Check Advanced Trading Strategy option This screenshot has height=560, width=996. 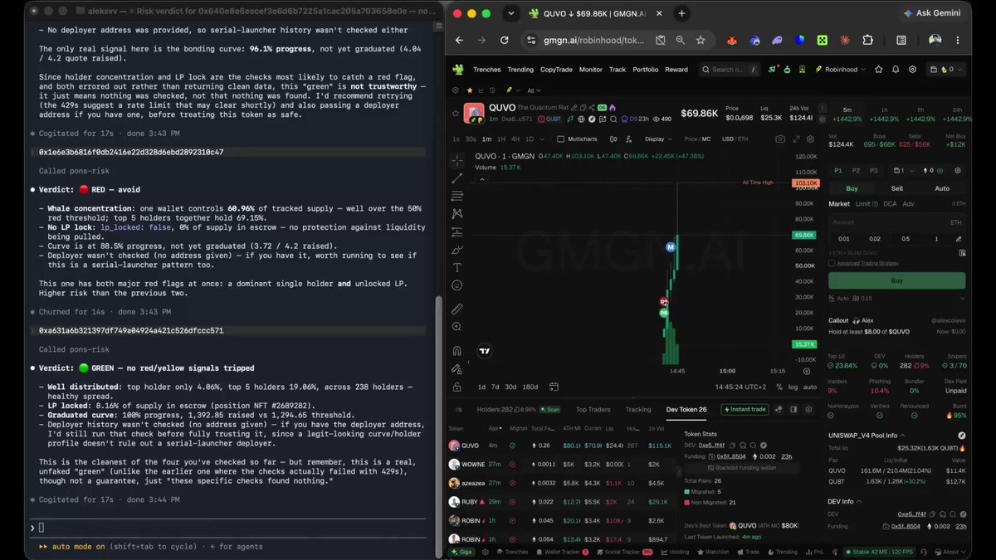pyautogui.click(x=832, y=264)
